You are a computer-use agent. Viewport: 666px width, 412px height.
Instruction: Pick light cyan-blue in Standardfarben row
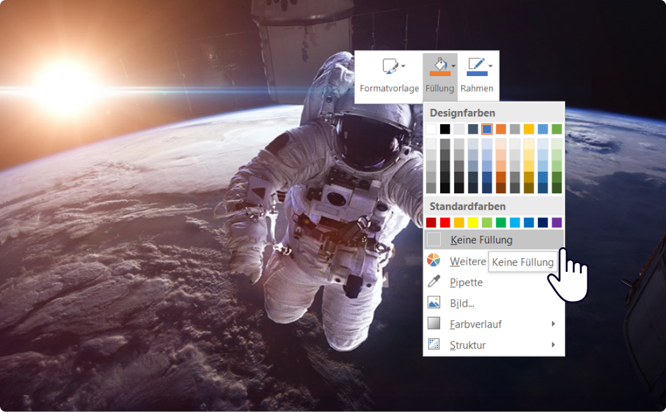(x=515, y=222)
